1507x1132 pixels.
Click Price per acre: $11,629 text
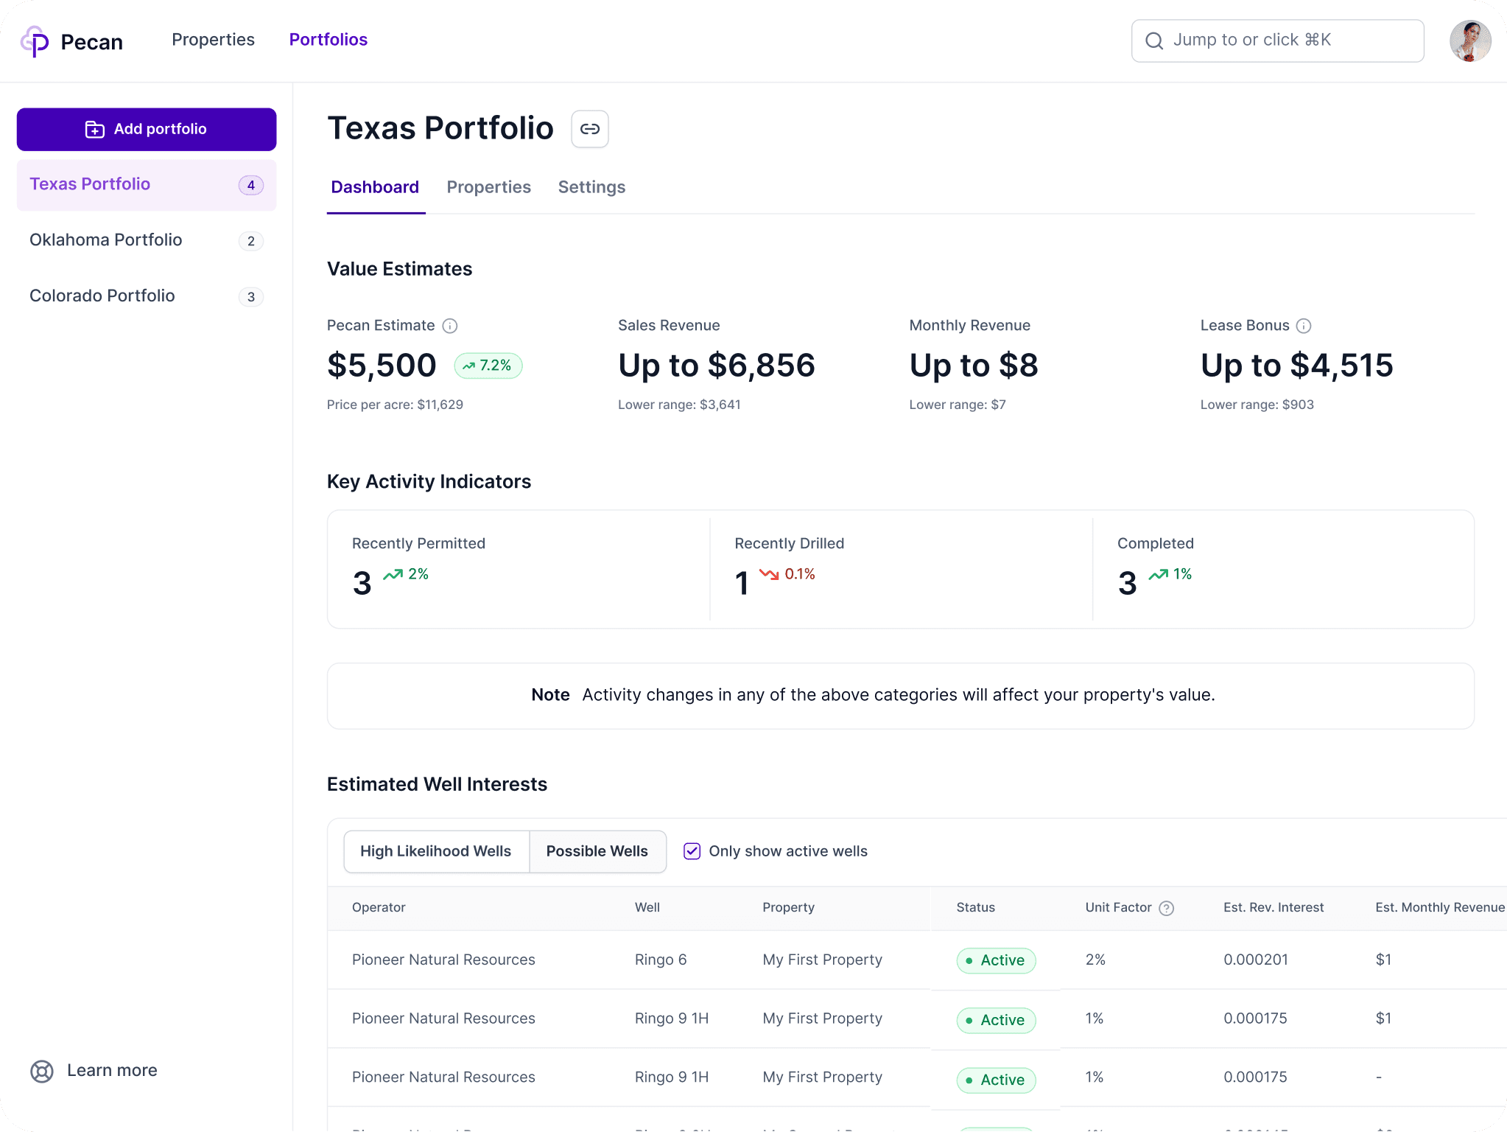click(395, 405)
